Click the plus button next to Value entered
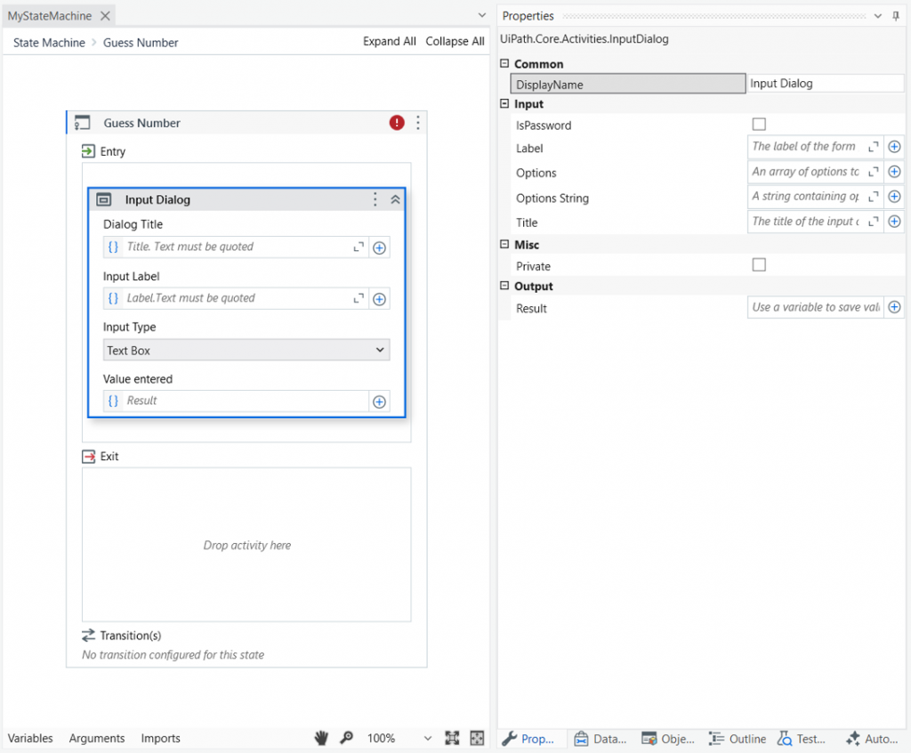This screenshot has height=753, width=911. [379, 401]
